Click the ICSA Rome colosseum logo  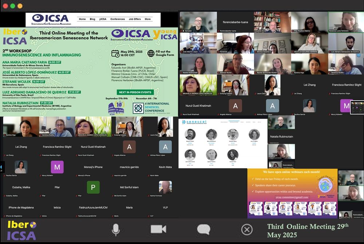point(116,108)
